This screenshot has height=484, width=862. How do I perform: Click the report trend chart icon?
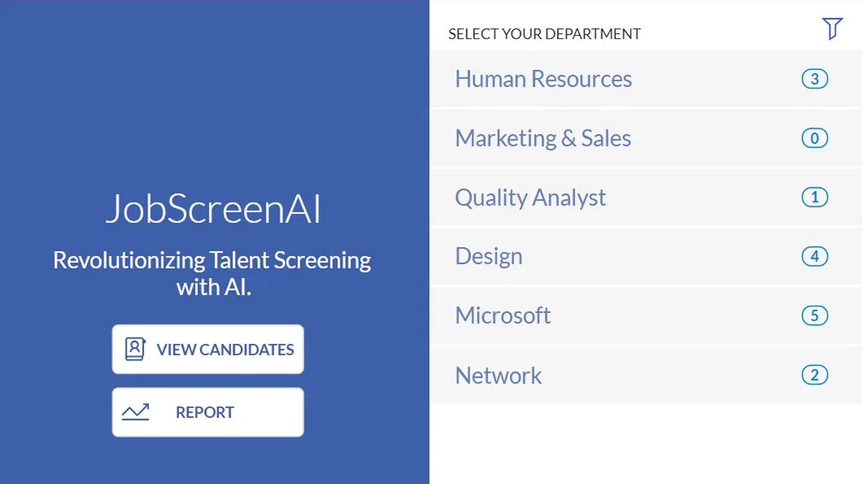[136, 412]
